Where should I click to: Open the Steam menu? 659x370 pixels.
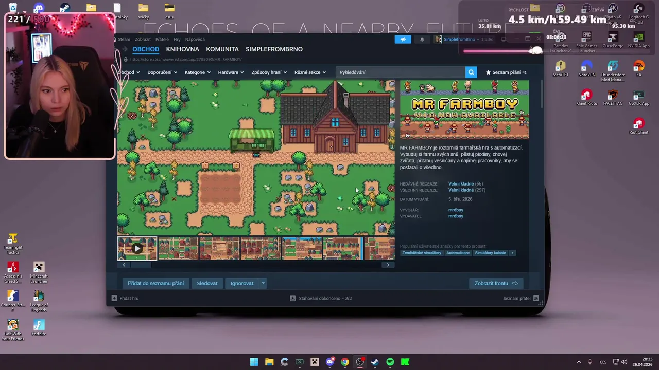click(124, 39)
